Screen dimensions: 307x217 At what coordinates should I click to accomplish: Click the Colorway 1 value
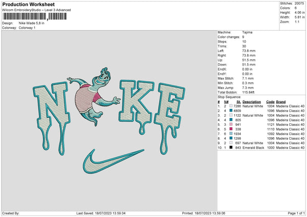[x=27, y=28]
